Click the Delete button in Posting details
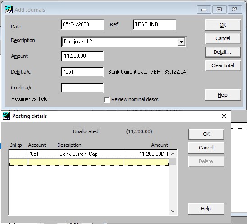The image size is (247, 224). pyautogui.click(x=206, y=161)
